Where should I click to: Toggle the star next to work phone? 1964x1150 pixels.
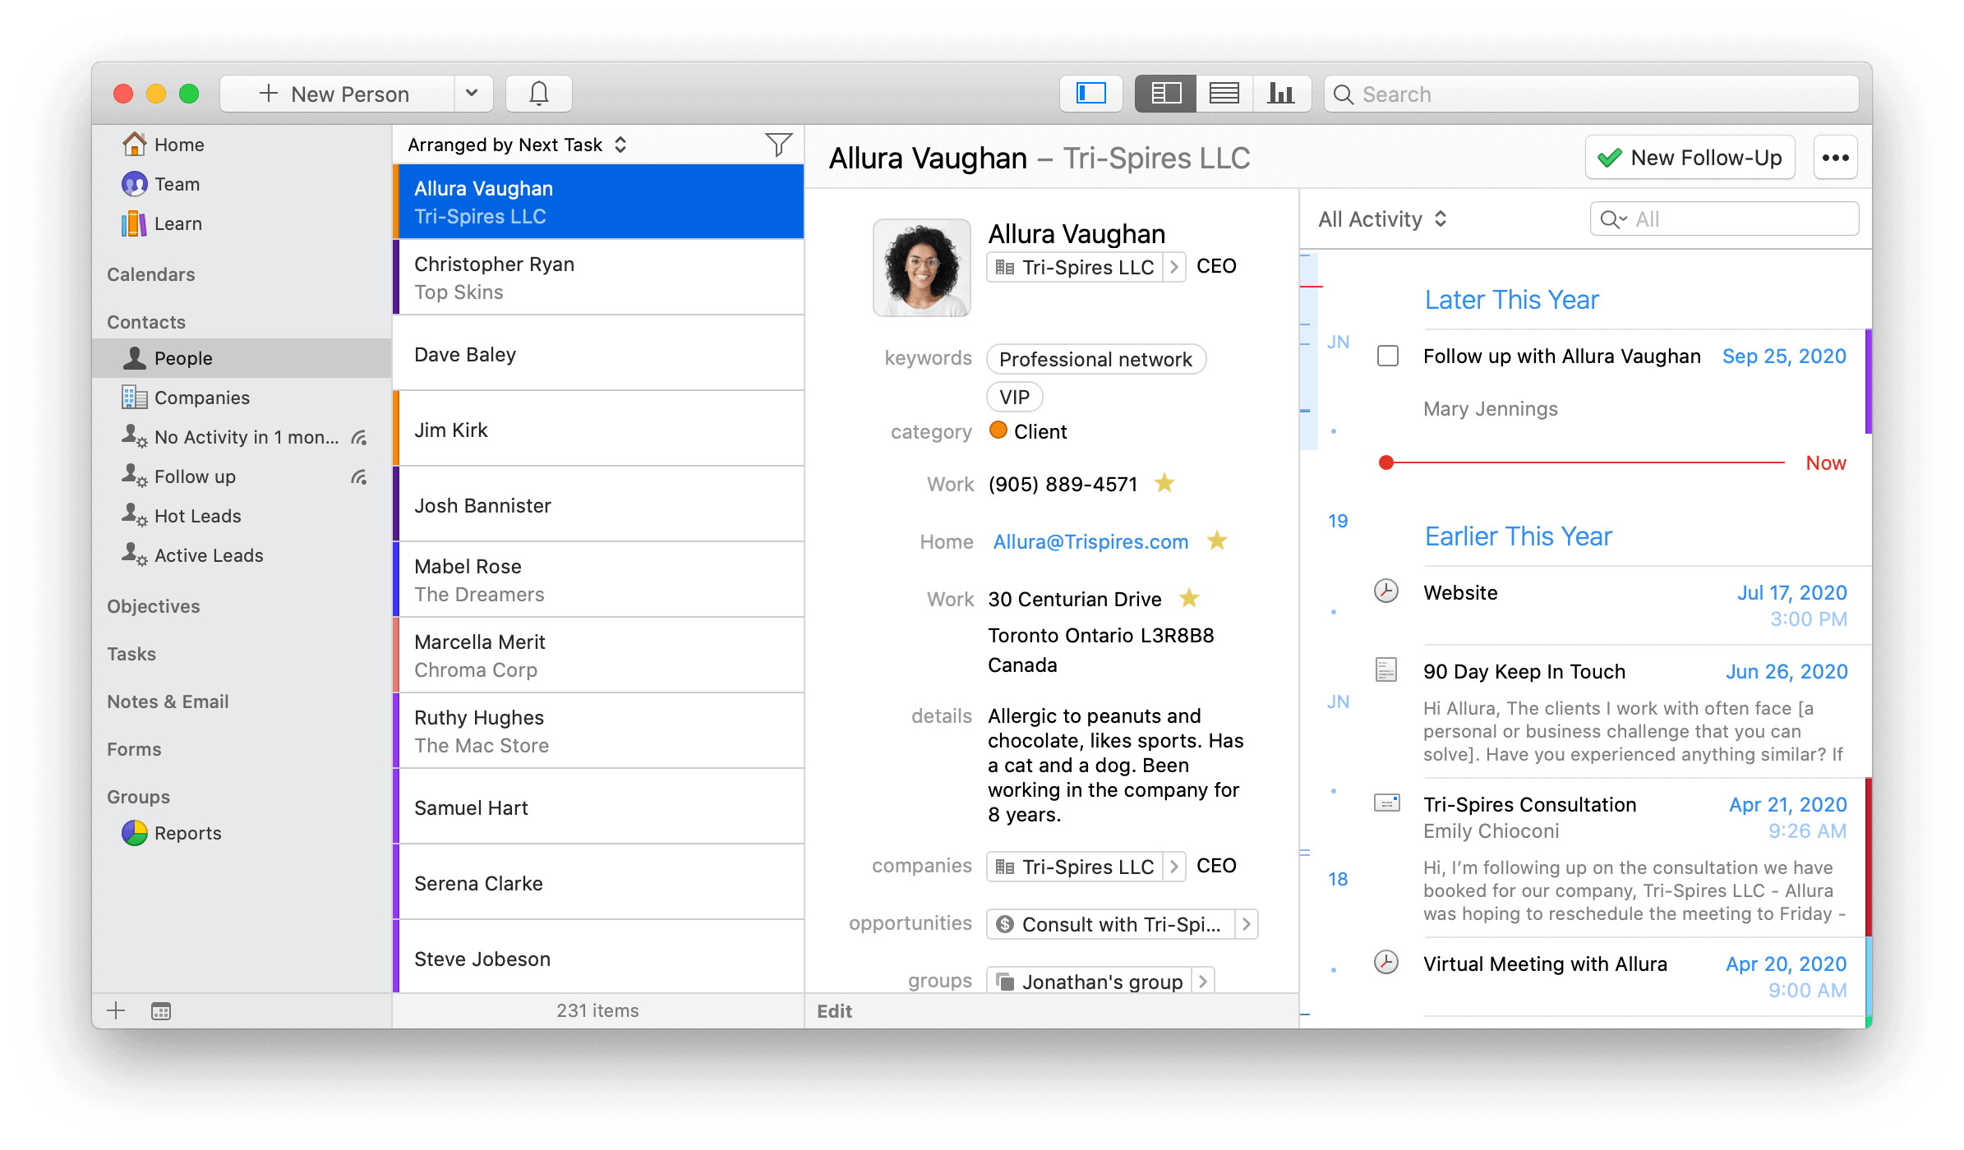click(1164, 484)
